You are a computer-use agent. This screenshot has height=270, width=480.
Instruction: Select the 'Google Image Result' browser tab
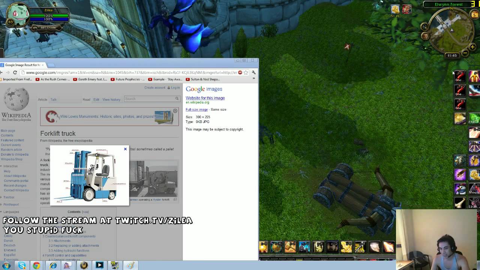pos(22,65)
